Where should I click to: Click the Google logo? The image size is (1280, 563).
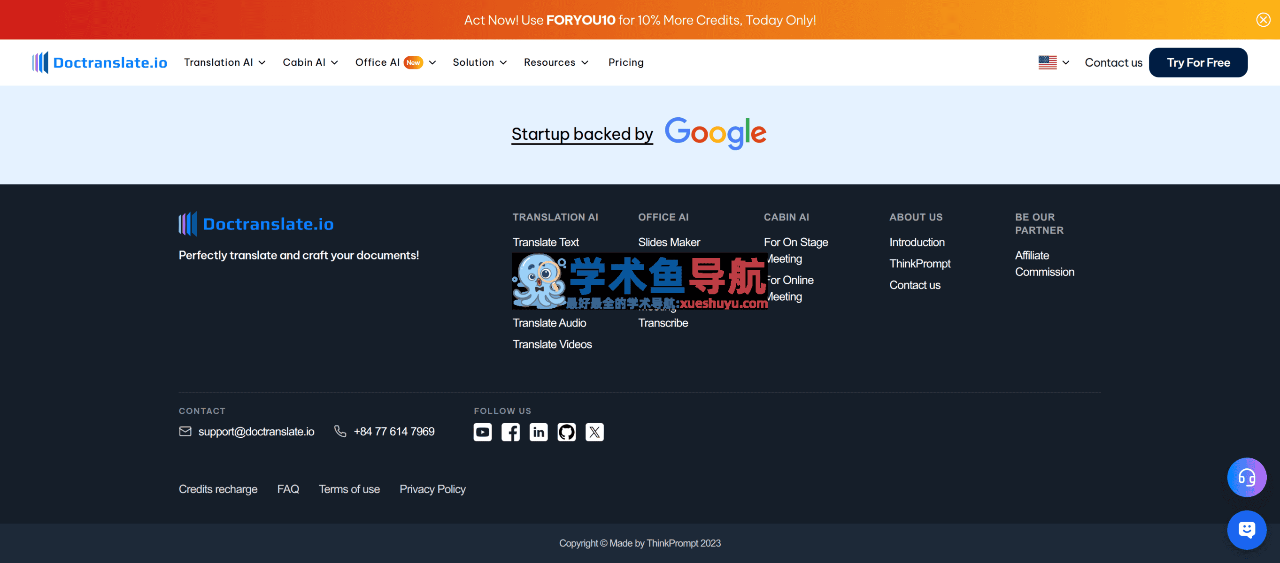(x=716, y=133)
